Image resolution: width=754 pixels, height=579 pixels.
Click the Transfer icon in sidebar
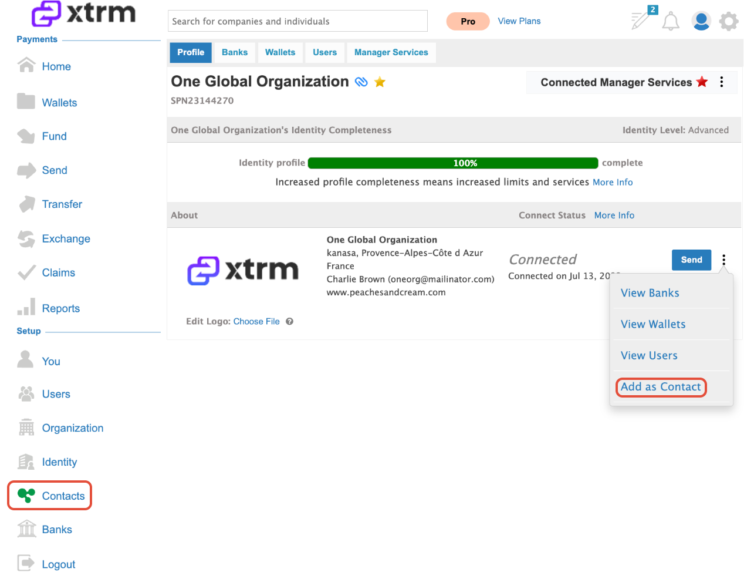(x=26, y=204)
